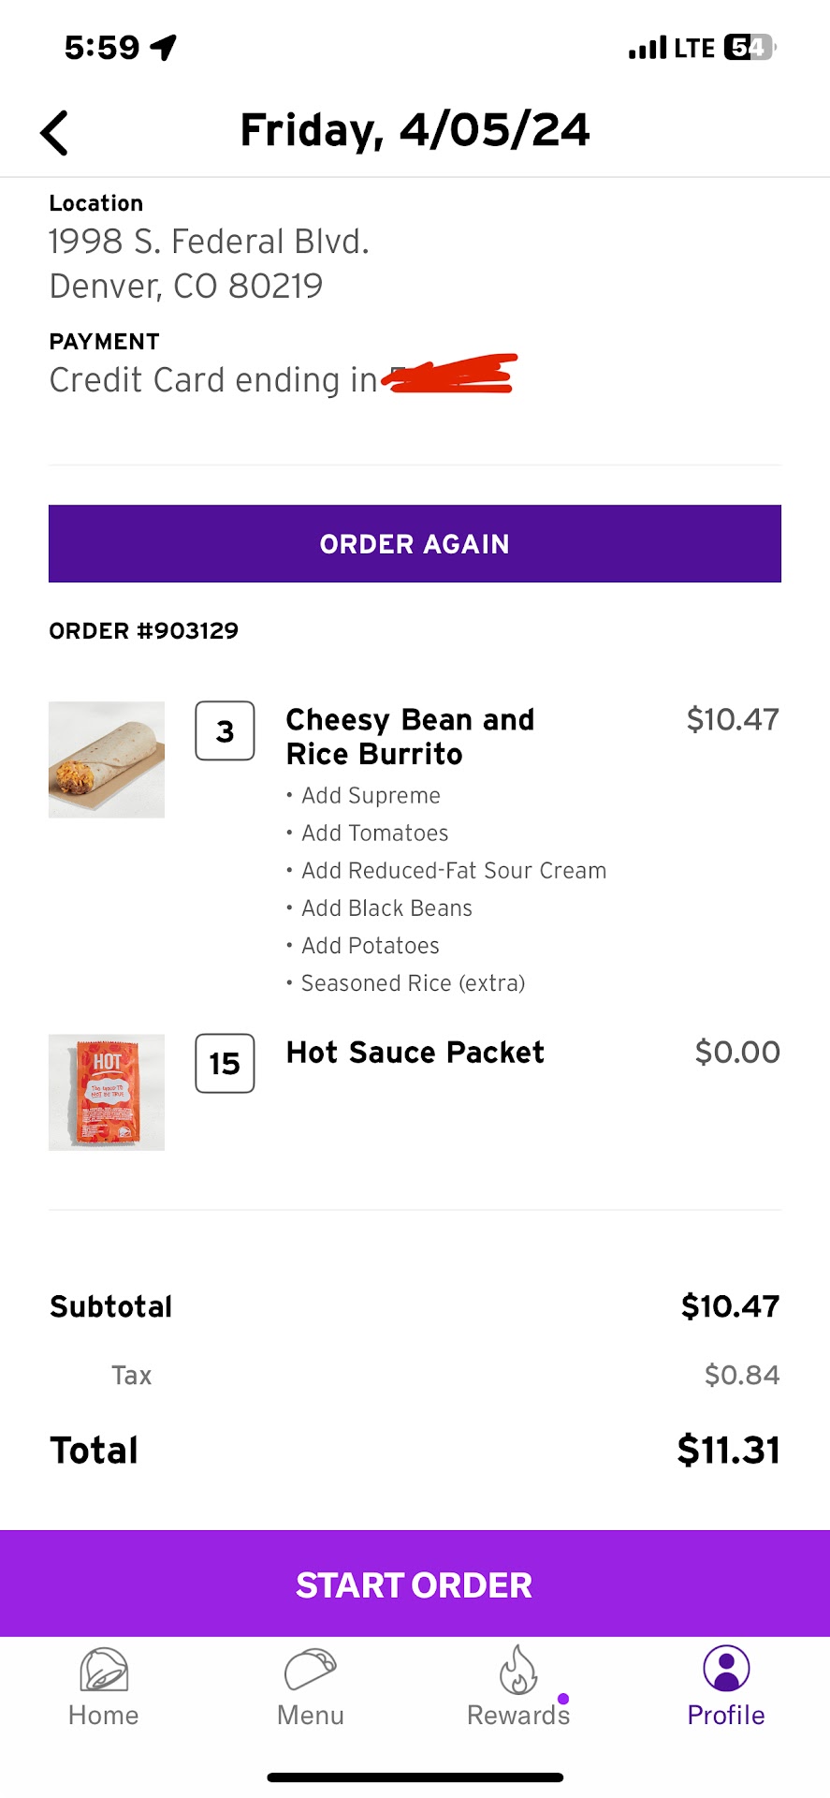Tap the $11.31 total amount
This screenshot has width=830, height=1798.
(728, 1450)
